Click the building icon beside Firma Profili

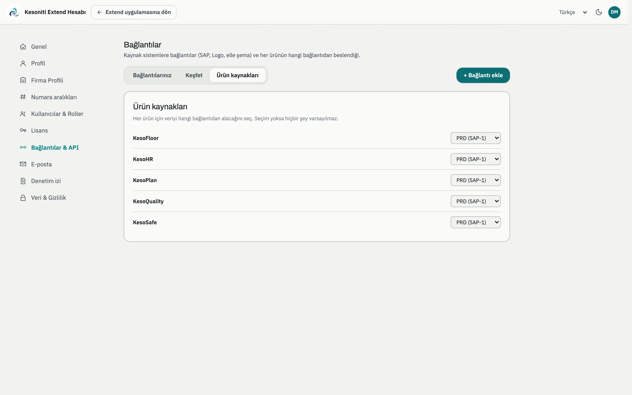coord(23,80)
